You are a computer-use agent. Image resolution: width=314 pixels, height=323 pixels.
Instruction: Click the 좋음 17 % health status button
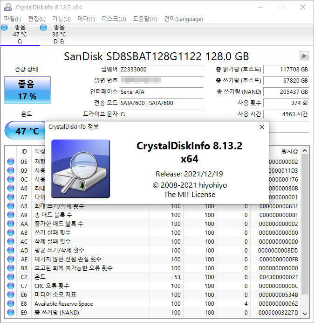27,90
